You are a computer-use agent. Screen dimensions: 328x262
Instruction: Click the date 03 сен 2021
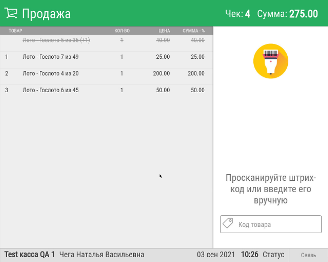216,255
